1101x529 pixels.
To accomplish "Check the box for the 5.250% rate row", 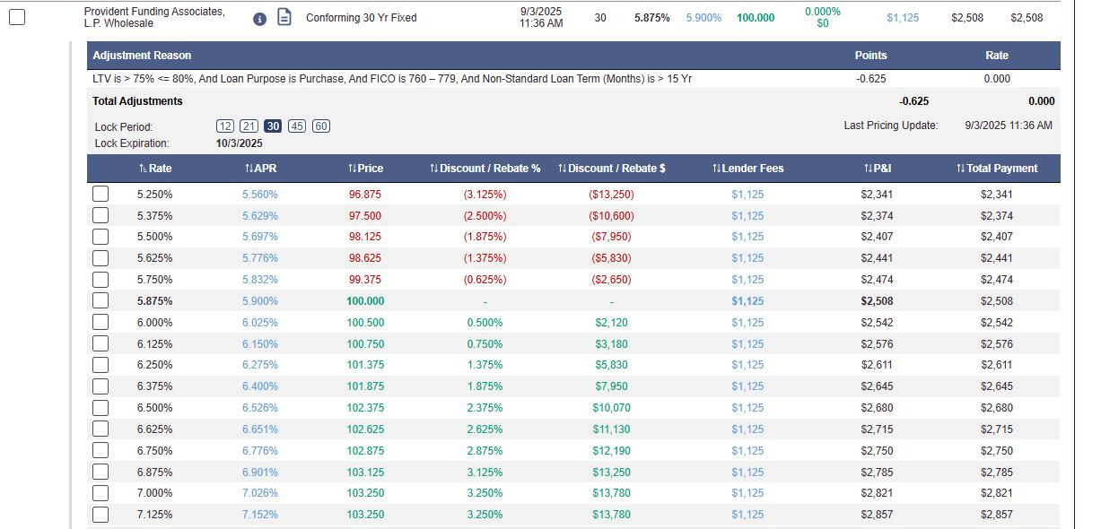I will [x=100, y=195].
